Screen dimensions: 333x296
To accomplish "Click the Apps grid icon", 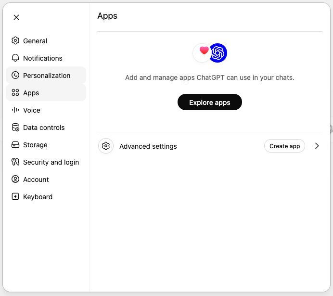I will (x=15, y=92).
